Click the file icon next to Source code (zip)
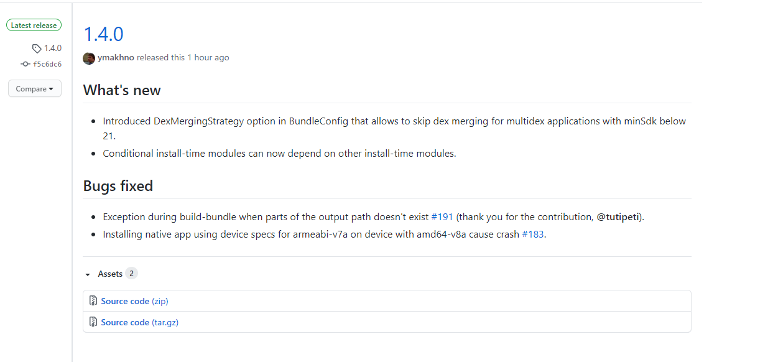This screenshot has width=778, height=362. pyautogui.click(x=93, y=300)
